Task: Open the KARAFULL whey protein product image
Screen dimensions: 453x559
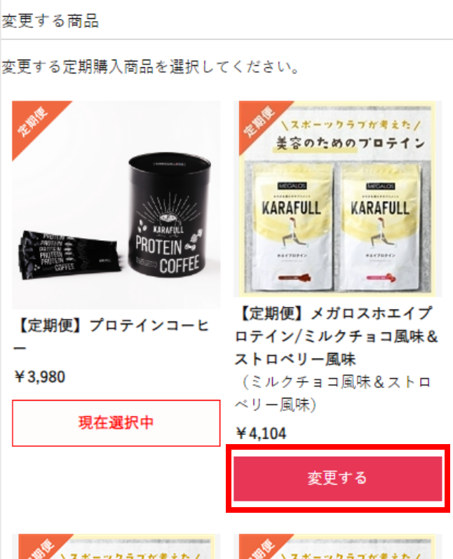Action: pyautogui.click(x=338, y=199)
